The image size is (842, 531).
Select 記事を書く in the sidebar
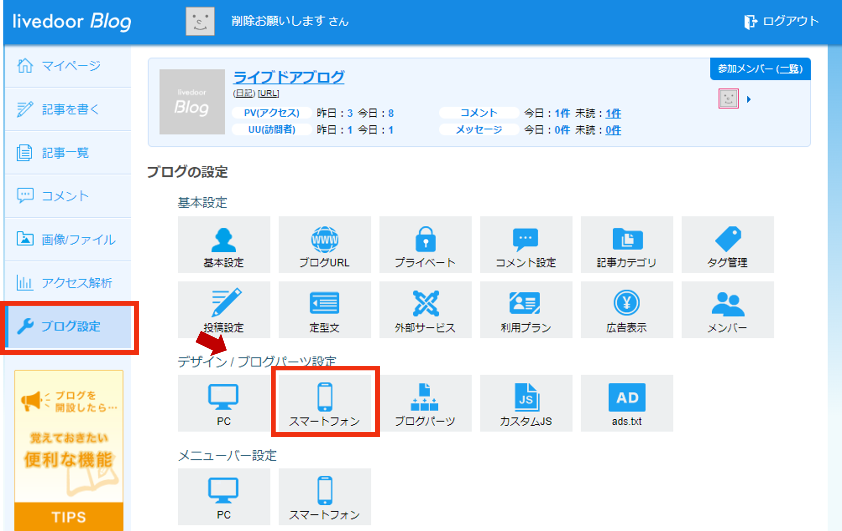(x=68, y=109)
